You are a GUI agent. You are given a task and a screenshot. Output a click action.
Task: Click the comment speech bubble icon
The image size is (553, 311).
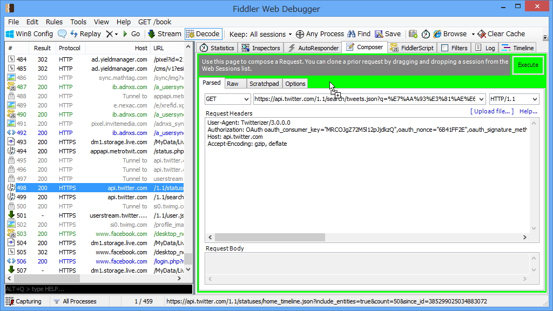coord(62,34)
